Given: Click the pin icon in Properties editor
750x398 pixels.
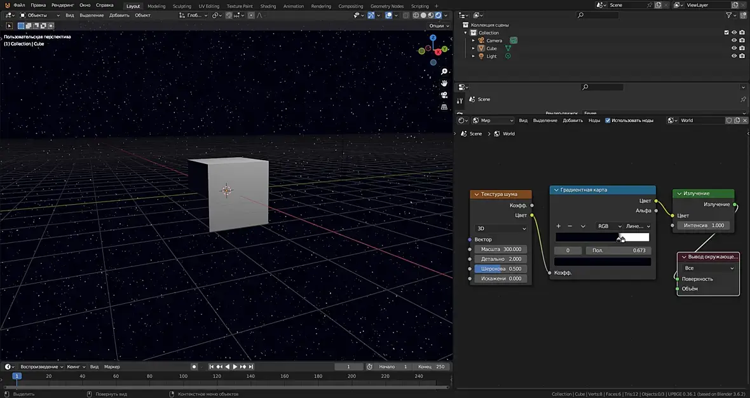Looking at the screenshot, I should [743, 99].
